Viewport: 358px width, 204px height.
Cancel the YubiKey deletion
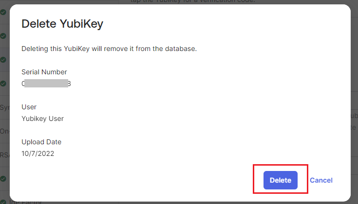(x=321, y=180)
